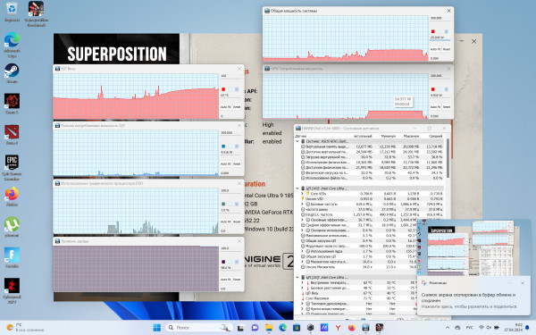Screen dimensions: 536x335
Task: Select the Gears 5 desktop shortcut
Action: (12, 104)
